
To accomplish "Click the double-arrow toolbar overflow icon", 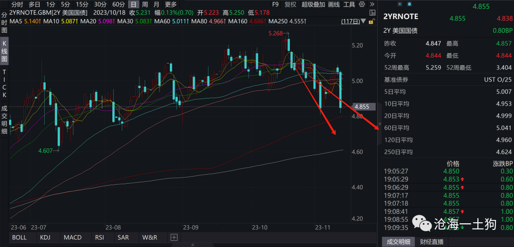I will click(372, 4).
